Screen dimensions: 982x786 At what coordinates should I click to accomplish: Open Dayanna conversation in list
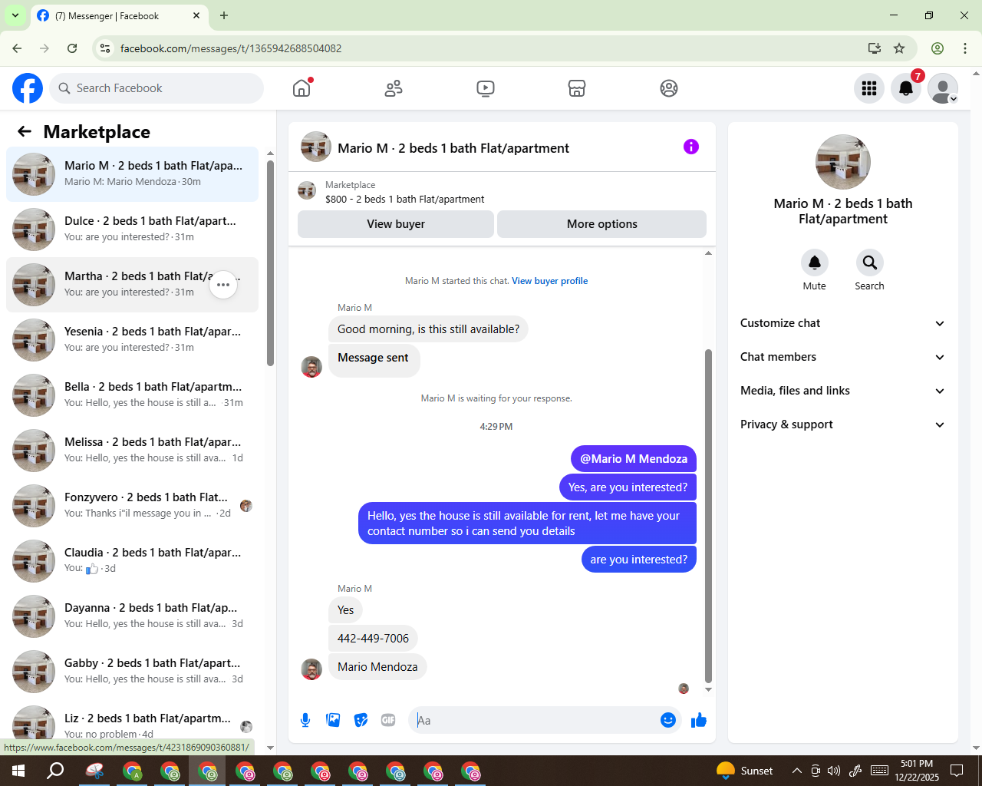click(x=133, y=616)
